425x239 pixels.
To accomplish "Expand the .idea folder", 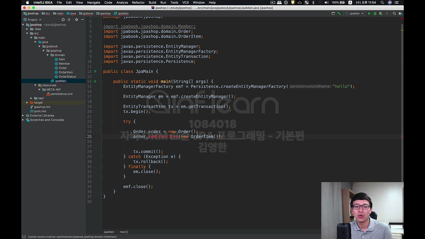I will click(x=27, y=29).
